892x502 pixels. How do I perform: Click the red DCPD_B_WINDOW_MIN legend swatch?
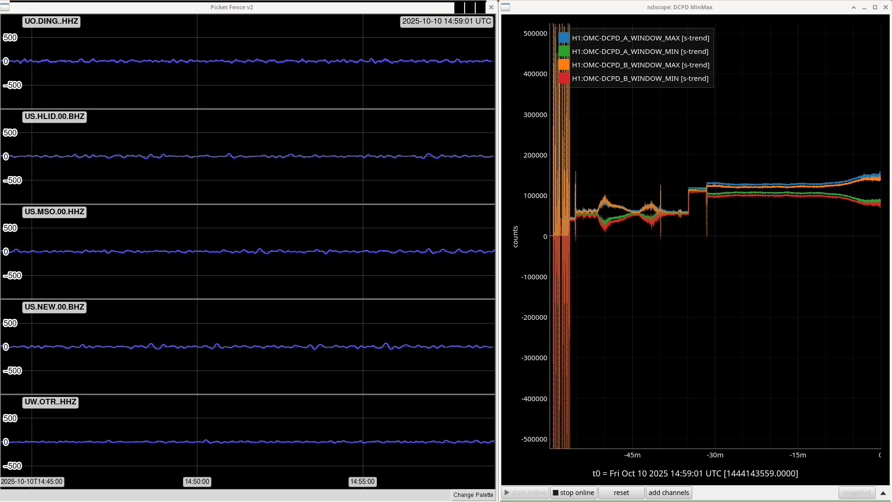point(564,79)
